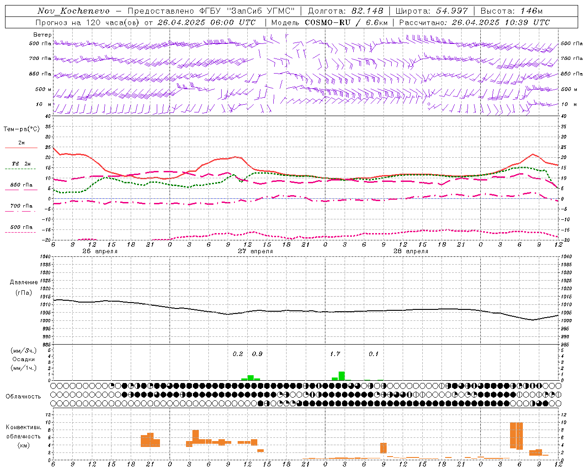Click the 26 апреля date label
This screenshot has width=585, height=468.
[100, 251]
